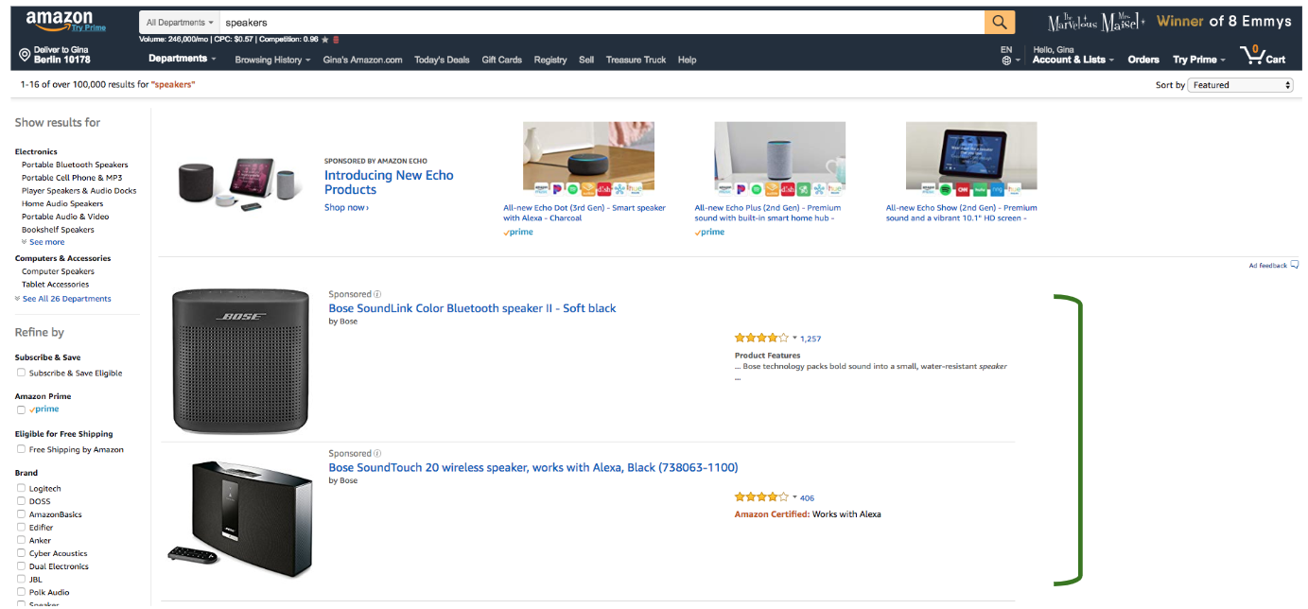Check the Edifier brand filter
This screenshot has width=1308, height=609.
[21, 528]
